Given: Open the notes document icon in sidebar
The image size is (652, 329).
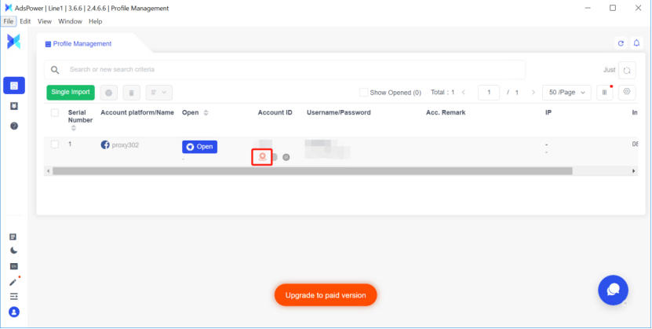Looking at the screenshot, I should [x=13, y=236].
